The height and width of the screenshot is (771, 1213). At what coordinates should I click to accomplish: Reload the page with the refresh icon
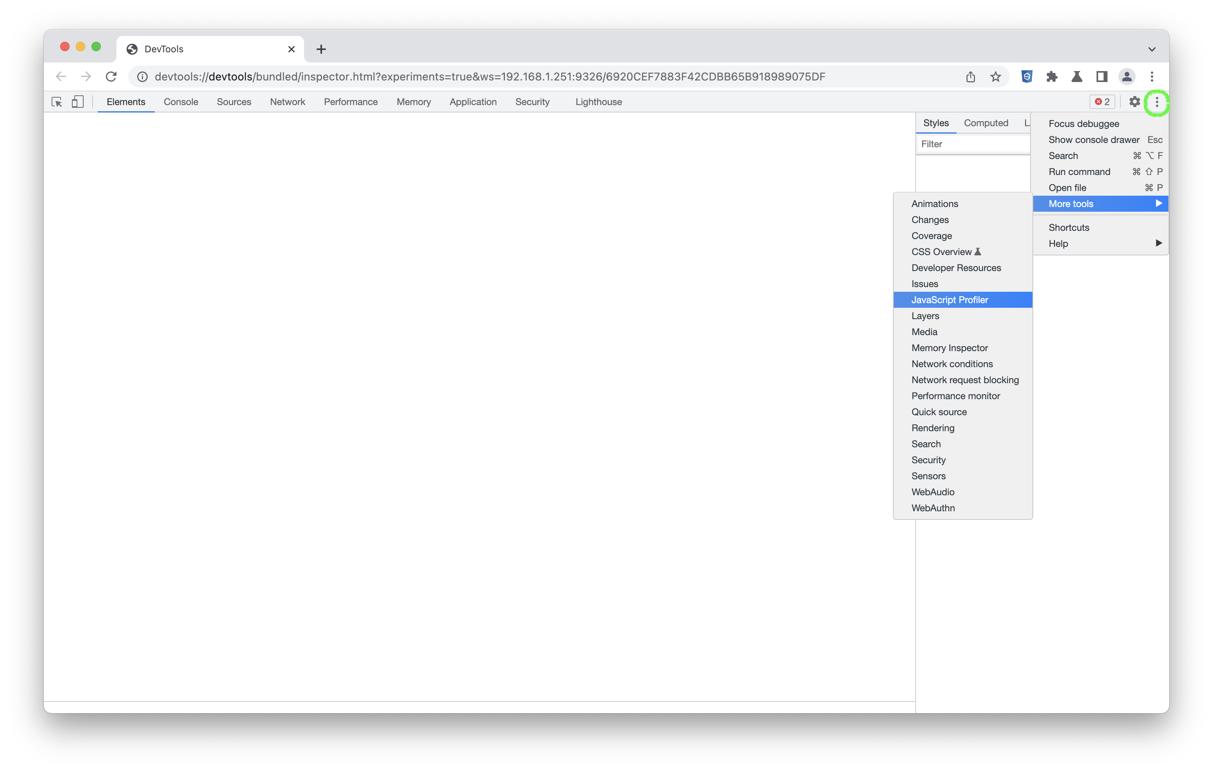pos(111,77)
